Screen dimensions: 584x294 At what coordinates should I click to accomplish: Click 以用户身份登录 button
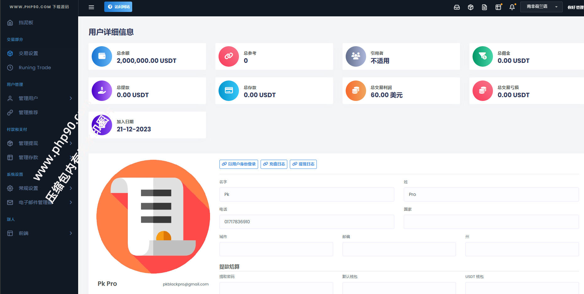(239, 164)
